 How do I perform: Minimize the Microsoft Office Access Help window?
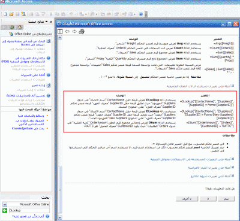tap(223, 24)
